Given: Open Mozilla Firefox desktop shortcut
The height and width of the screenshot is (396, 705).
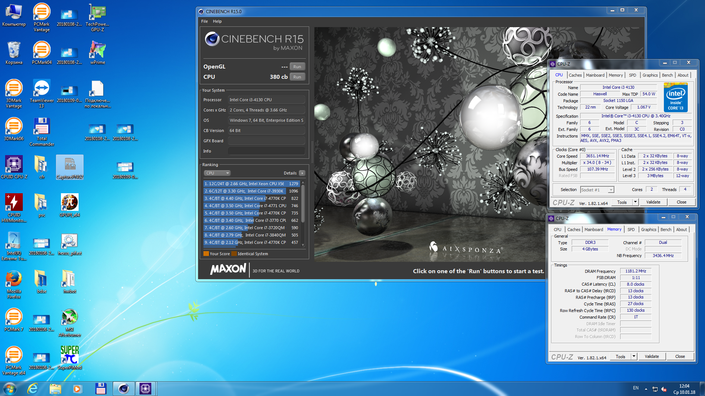Looking at the screenshot, I should pyautogui.click(x=14, y=285).
